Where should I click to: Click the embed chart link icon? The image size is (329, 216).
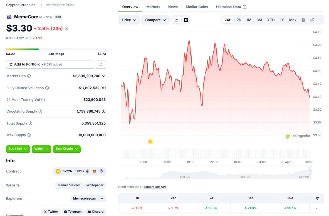tap(312, 20)
